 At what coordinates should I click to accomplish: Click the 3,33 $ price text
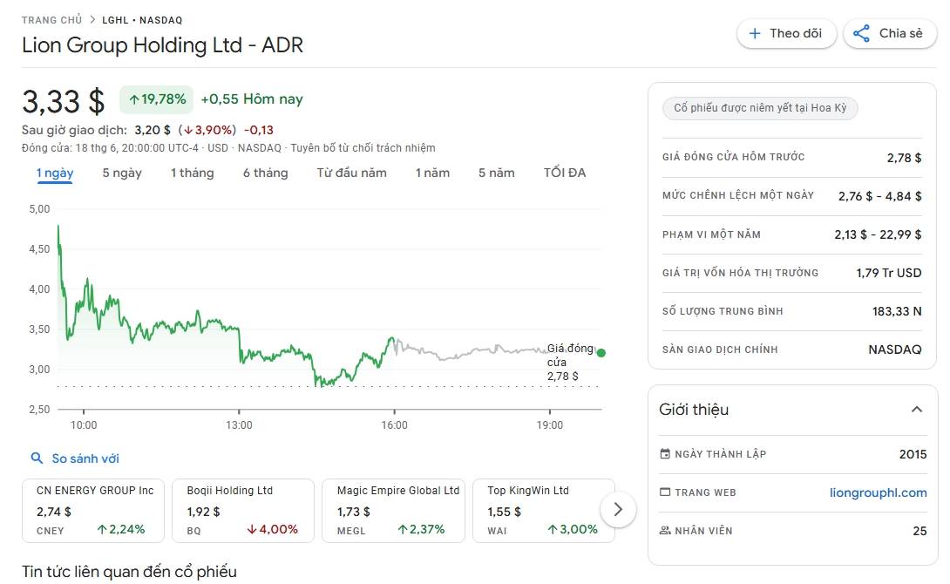pyautogui.click(x=63, y=101)
